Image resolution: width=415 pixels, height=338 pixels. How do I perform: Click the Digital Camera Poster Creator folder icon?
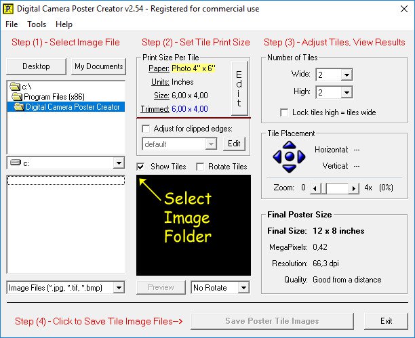coord(19,107)
